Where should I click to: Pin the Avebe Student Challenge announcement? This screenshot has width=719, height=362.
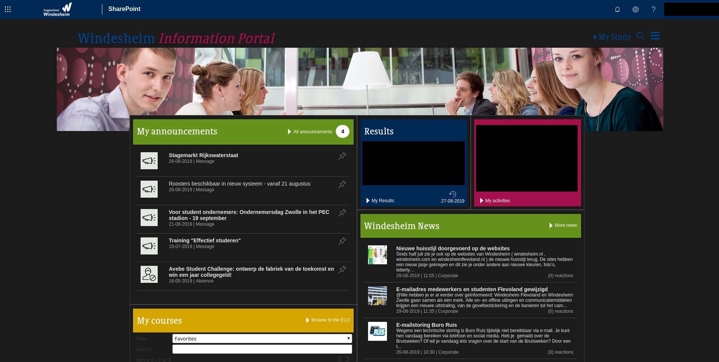pyautogui.click(x=342, y=270)
